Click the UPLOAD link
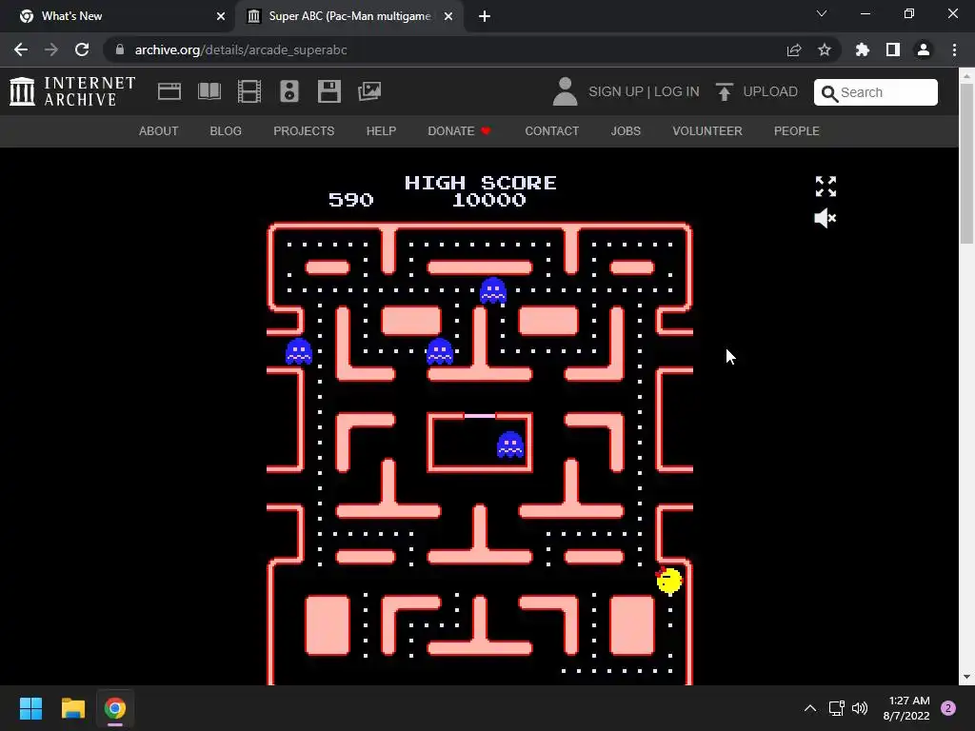This screenshot has height=731, width=975. 769,91
